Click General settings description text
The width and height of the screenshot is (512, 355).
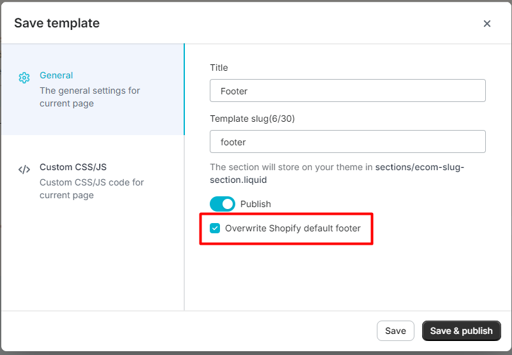pos(89,97)
